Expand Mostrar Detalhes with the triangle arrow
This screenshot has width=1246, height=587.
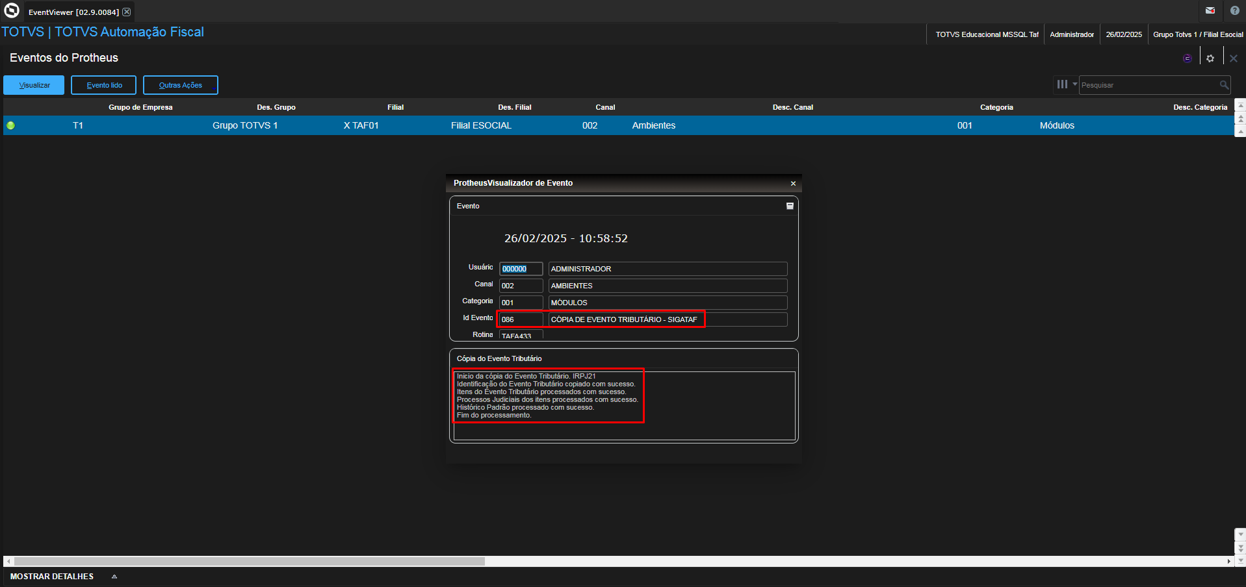114,577
